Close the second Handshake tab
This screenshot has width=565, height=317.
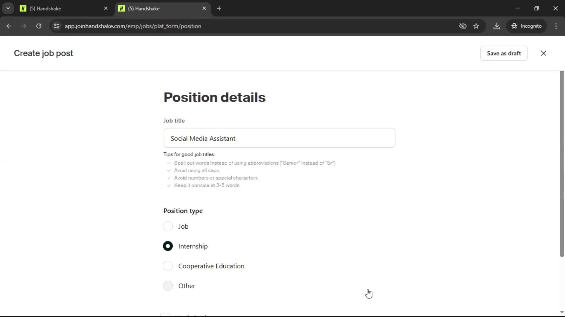pos(204,9)
